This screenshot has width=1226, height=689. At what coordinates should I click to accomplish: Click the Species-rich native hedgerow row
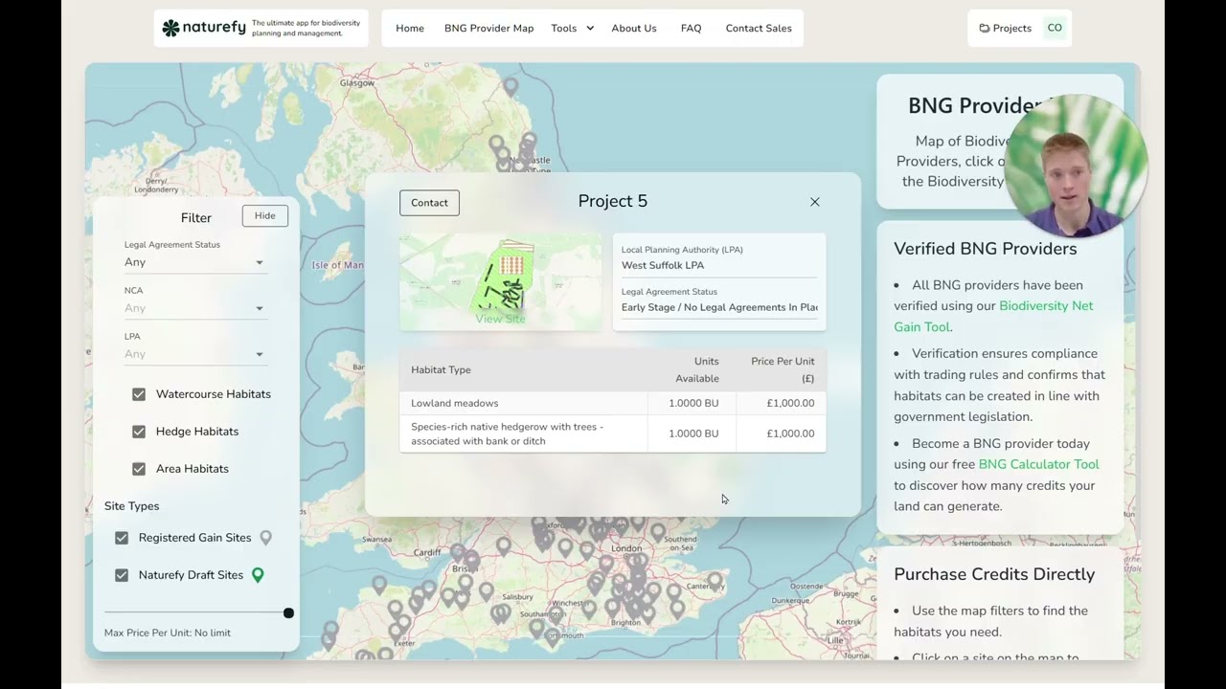pyautogui.click(x=613, y=433)
